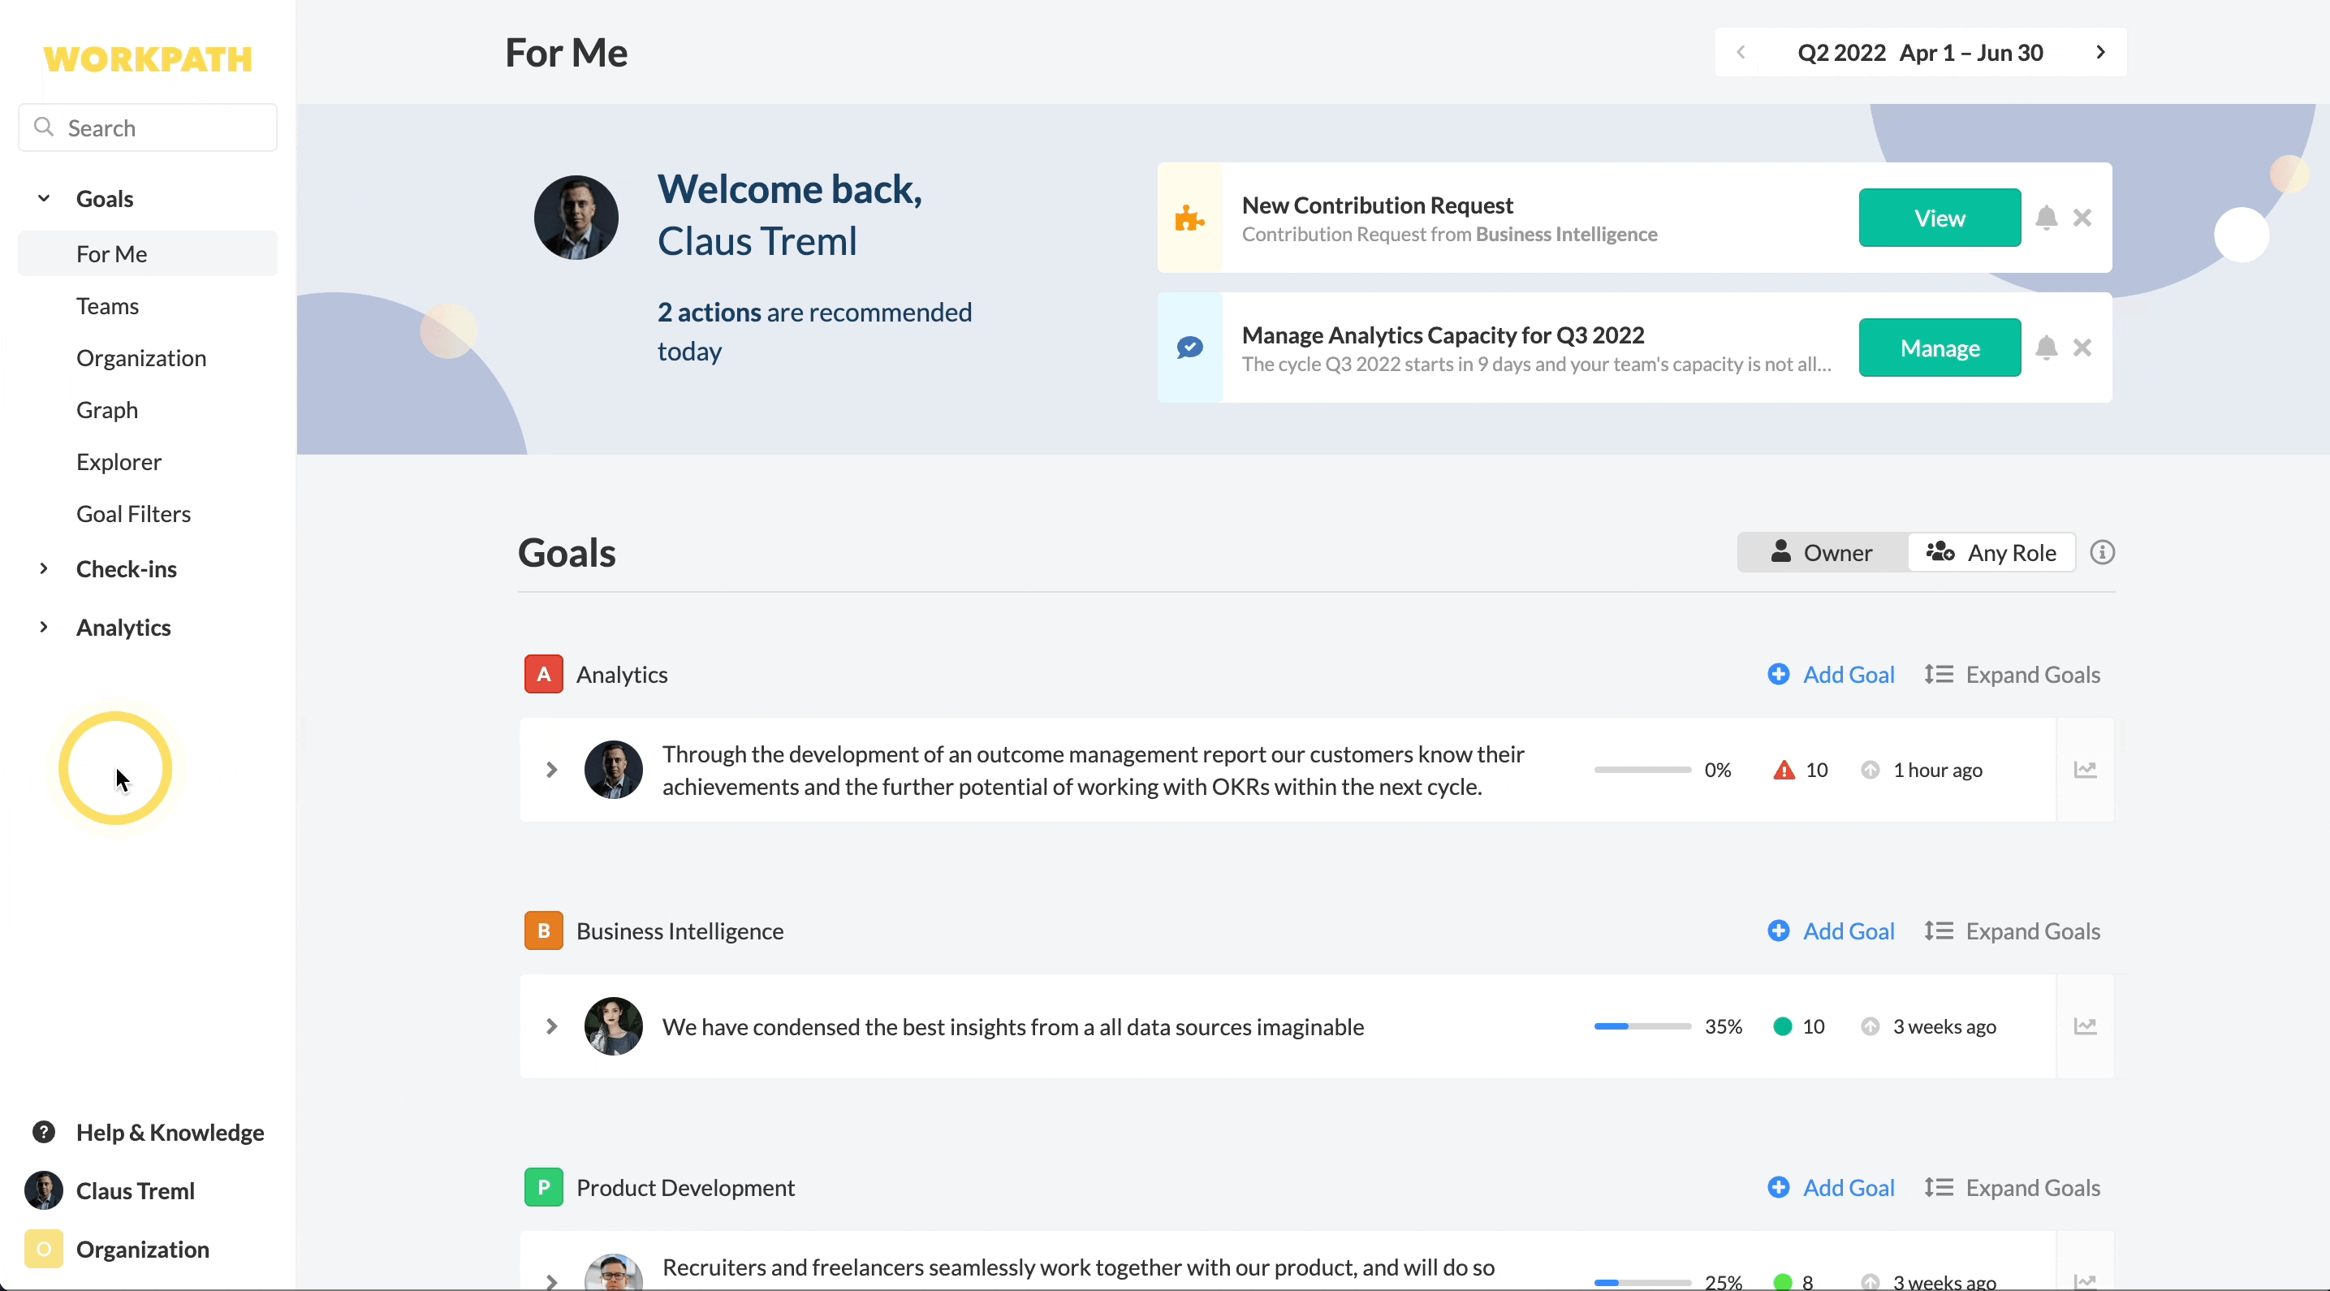Viewport: 2330px width, 1291px height.
Task: Click the 2 actions recommended text
Action: click(x=814, y=331)
